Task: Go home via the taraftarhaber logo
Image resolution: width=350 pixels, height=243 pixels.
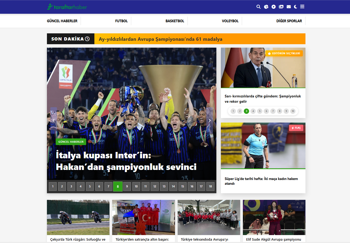Action: click(67, 7)
